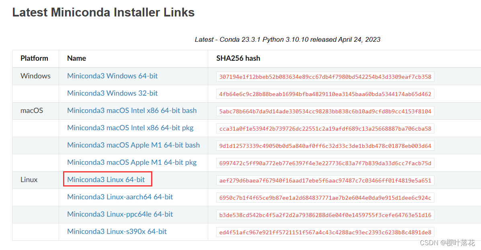481x250 pixels.
Task: Click the Windows platform cell
Action: (x=36, y=76)
